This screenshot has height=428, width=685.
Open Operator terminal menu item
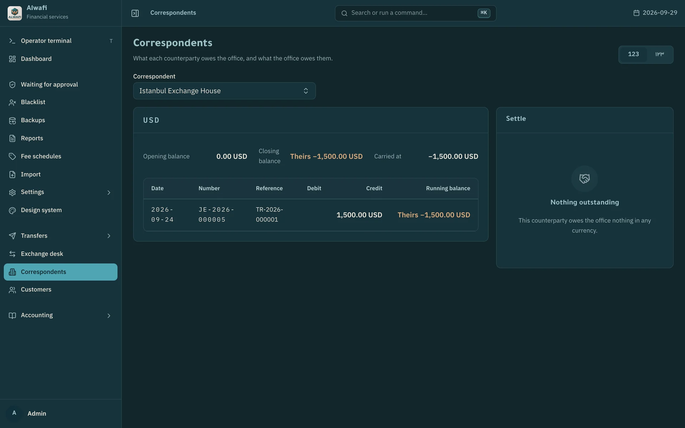tap(61, 41)
